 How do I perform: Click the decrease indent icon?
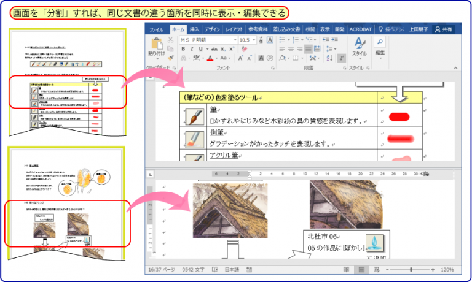326,40
